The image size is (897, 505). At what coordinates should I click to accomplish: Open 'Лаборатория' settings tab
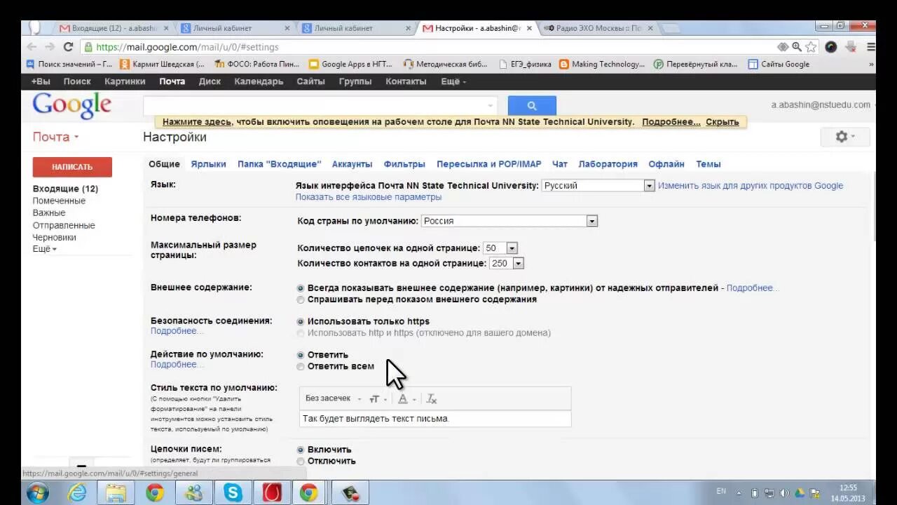coord(608,164)
